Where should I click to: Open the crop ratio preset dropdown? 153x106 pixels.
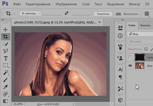pos(30,13)
